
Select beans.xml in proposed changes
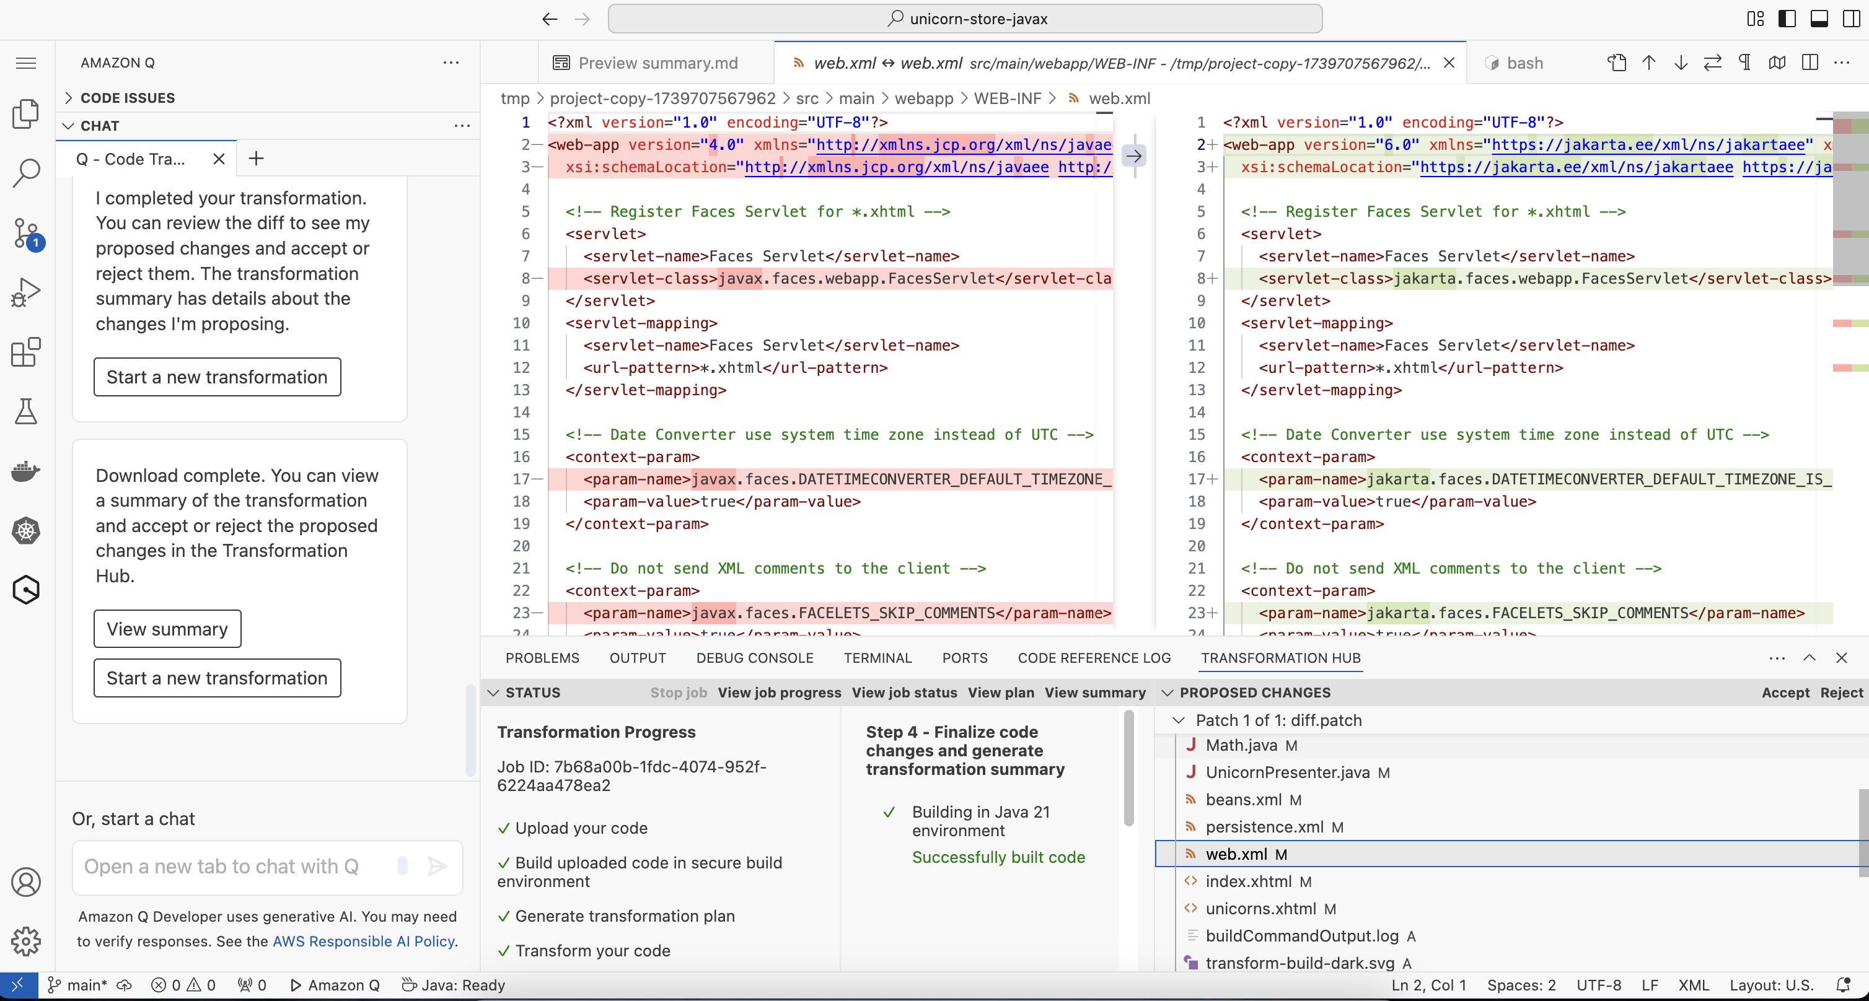click(x=1244, y=799)
